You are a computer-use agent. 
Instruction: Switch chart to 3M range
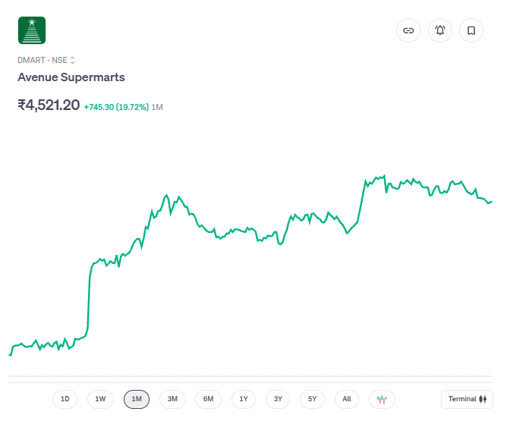(x=172, y=399)
